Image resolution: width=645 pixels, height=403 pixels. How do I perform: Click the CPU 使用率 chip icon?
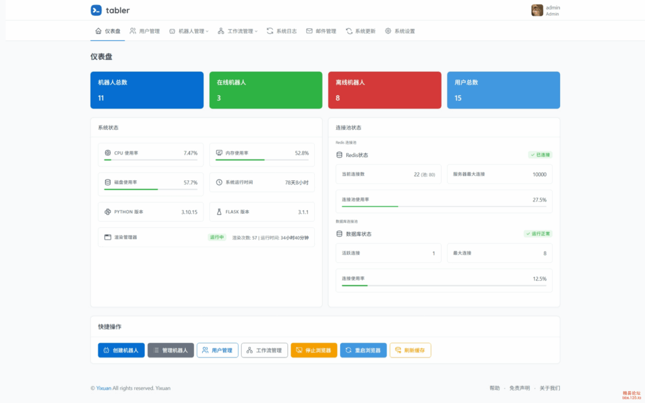[108, 153]
